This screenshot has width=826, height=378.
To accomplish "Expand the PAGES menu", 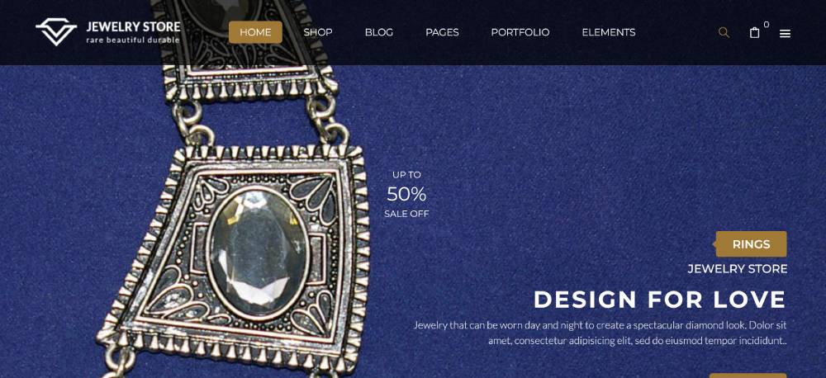I will (x=442, y=32).
